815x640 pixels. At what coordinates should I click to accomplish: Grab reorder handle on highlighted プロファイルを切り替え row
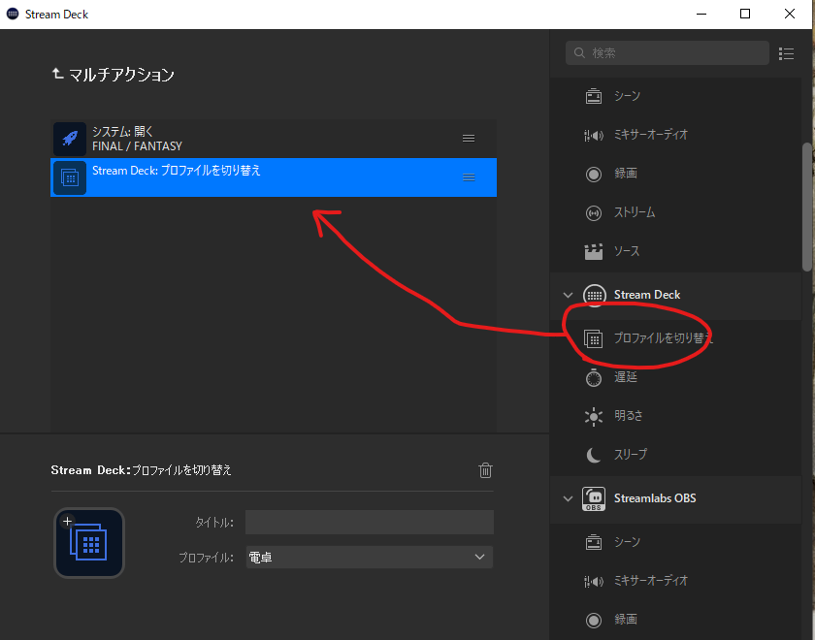[x=469, y=177]
